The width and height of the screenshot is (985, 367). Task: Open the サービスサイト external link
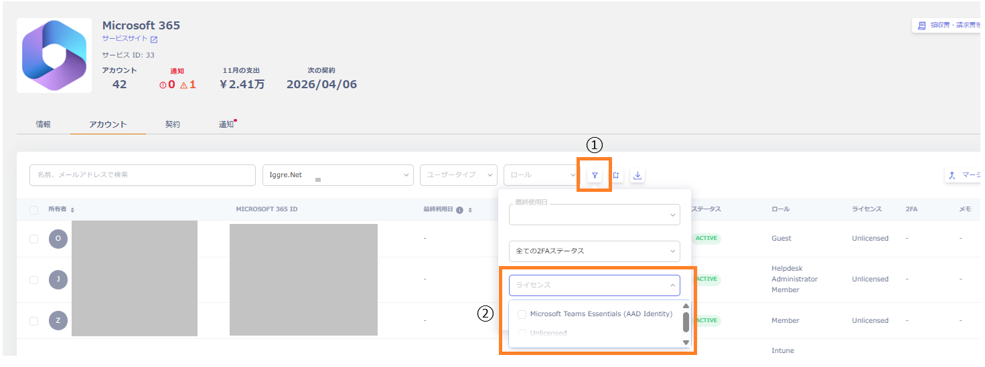(130, 39)
